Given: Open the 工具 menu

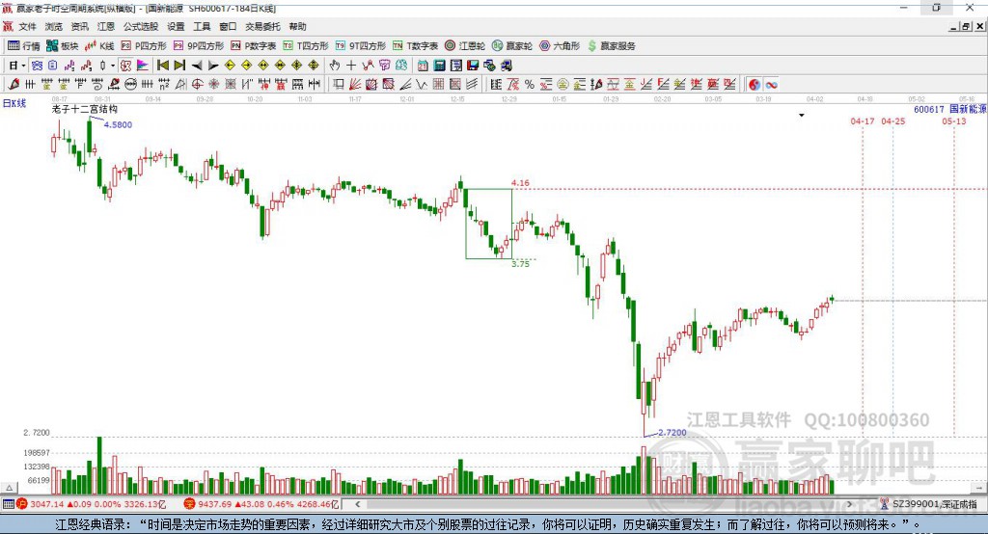Looking at the screenshot, I should [202, 26].
